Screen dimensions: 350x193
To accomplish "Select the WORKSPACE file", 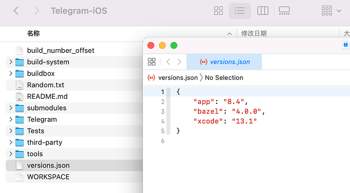I will click(x=74, y=177).
